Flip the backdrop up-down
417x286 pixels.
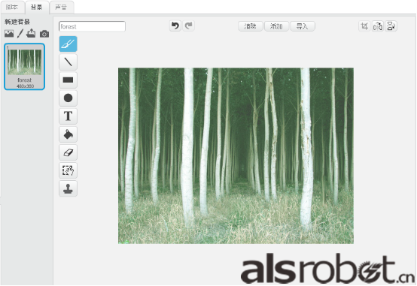pyautogui.click(x=391, y=26)
